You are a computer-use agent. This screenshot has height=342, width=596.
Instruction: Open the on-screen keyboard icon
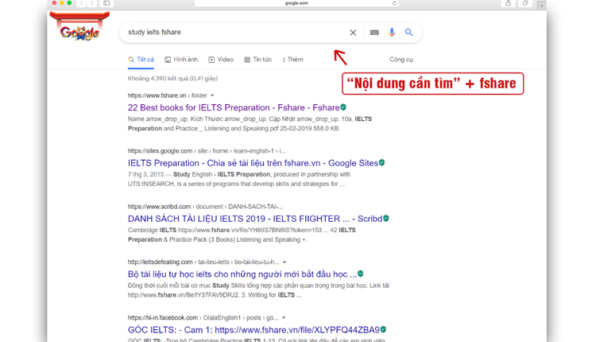pyautogui.click(x=374, y=33)
